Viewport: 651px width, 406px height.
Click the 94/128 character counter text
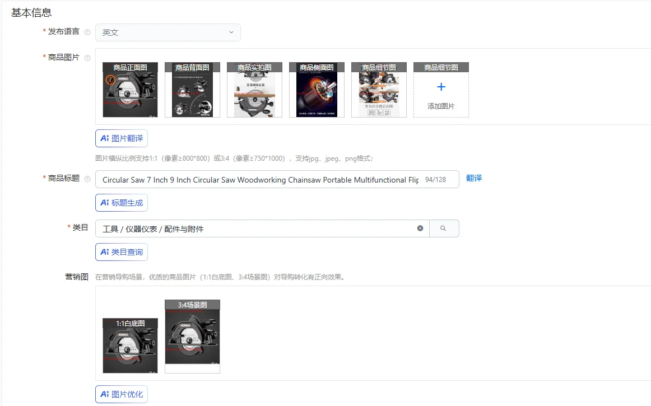[435, 180]
